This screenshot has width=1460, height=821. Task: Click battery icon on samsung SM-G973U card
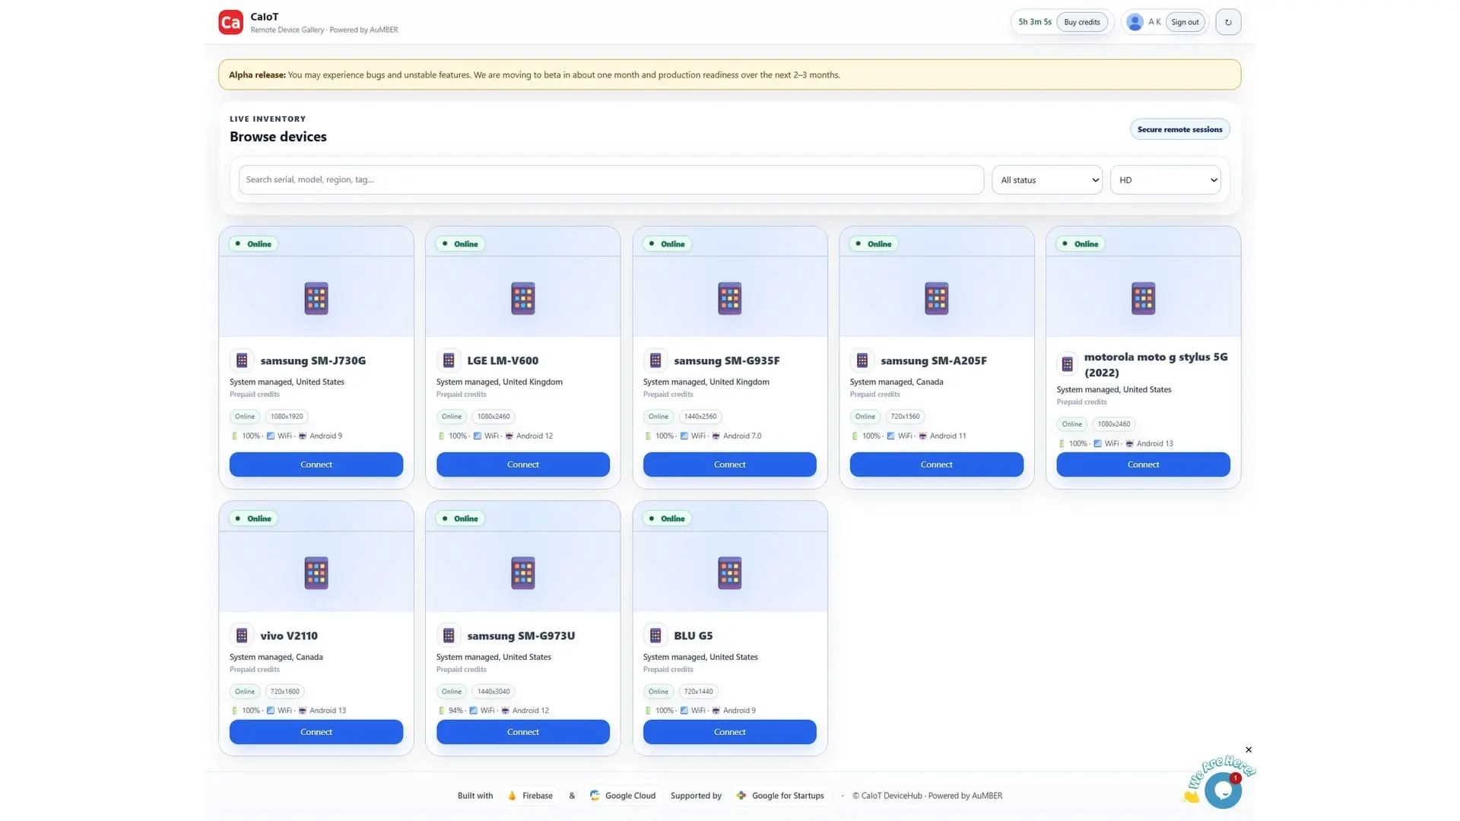[441, 711]
